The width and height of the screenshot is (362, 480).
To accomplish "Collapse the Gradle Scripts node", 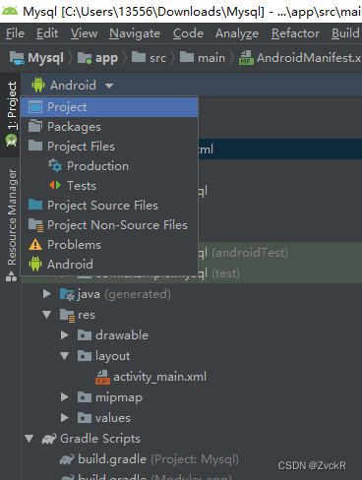I will click(x=30, y=439).
